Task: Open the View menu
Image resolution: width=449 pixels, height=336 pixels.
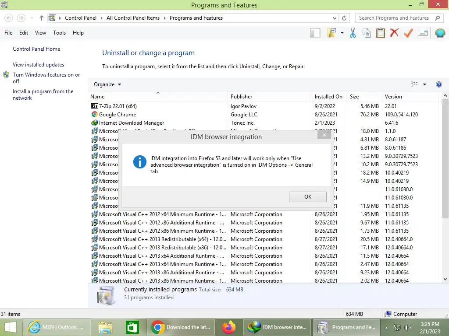Action: [40, 33]
